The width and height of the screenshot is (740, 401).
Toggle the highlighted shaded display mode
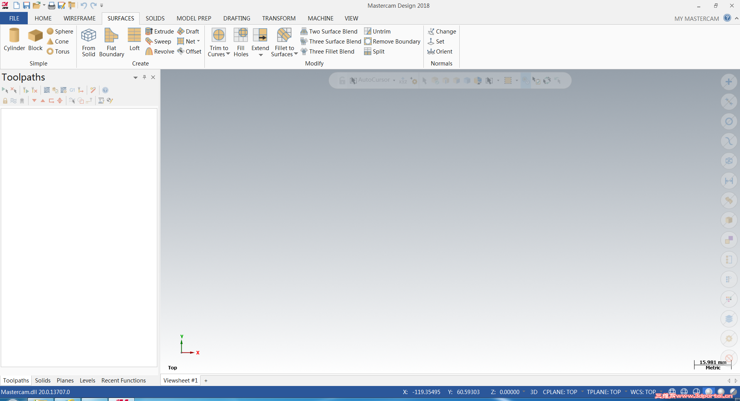709,392
